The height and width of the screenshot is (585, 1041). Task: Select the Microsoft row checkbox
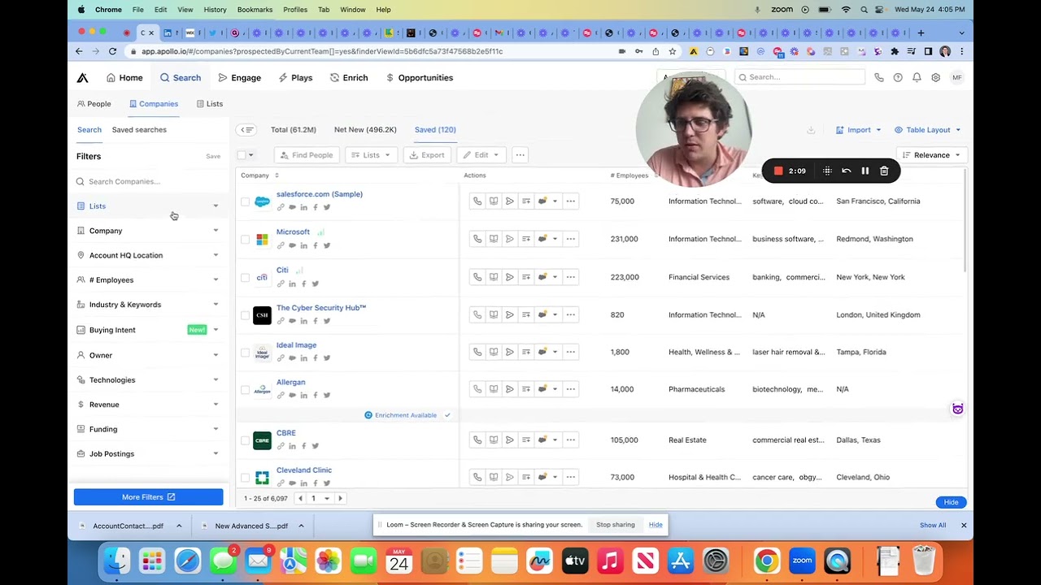click(x=245, y=239)
